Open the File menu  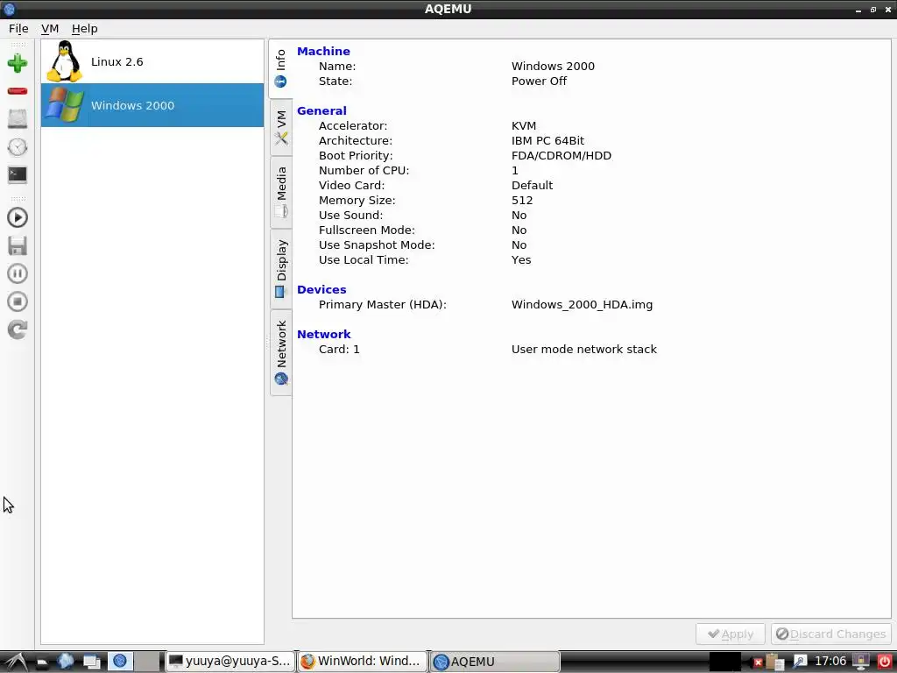click(x=18, y=29)
